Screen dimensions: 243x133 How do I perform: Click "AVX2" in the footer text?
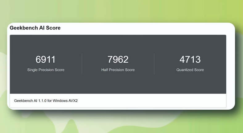(73, 101)
